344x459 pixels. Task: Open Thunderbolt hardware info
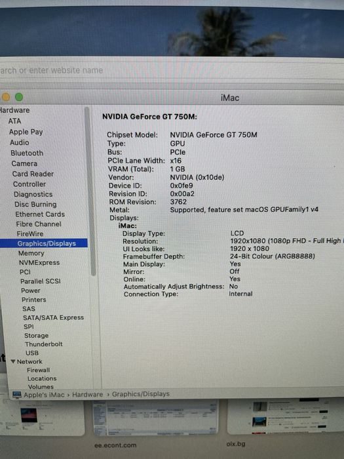tap(44, 344)
